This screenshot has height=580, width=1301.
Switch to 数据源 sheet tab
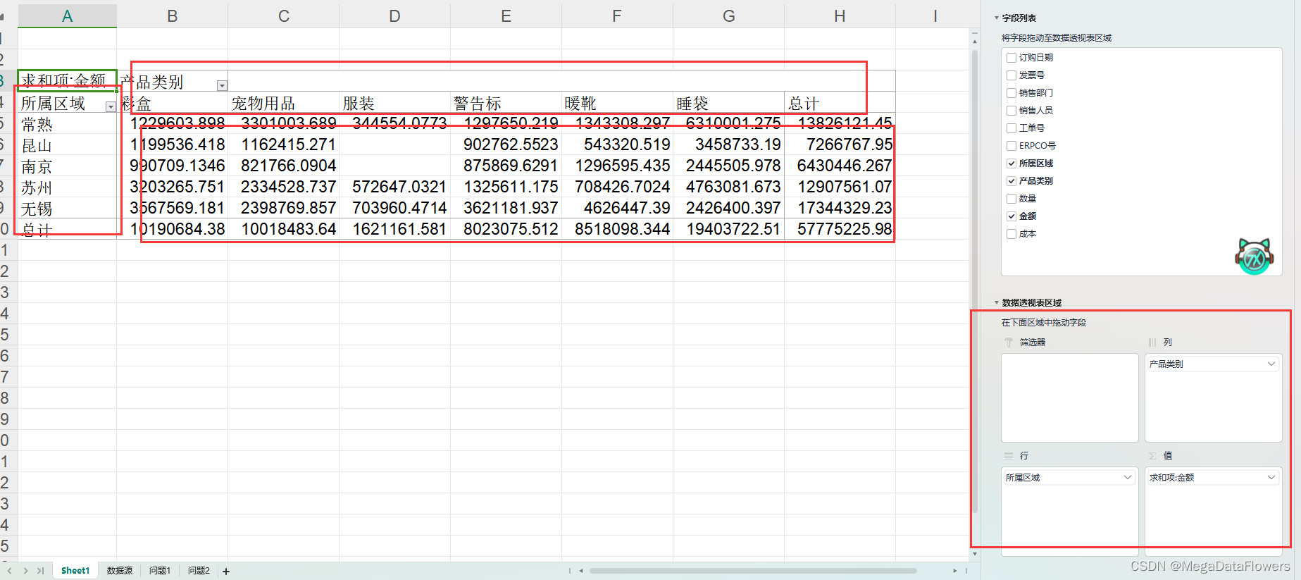tap(120, 571)
